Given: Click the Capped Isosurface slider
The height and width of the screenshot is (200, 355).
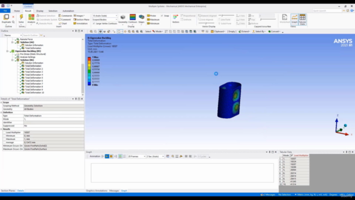Looking at the screenshot, I should 268,20.
